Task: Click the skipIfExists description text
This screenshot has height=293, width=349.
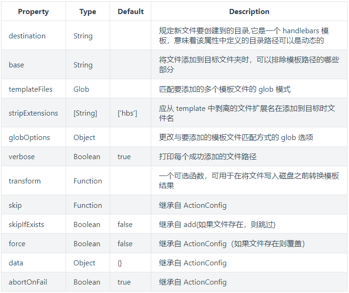Action: point(217,225)
